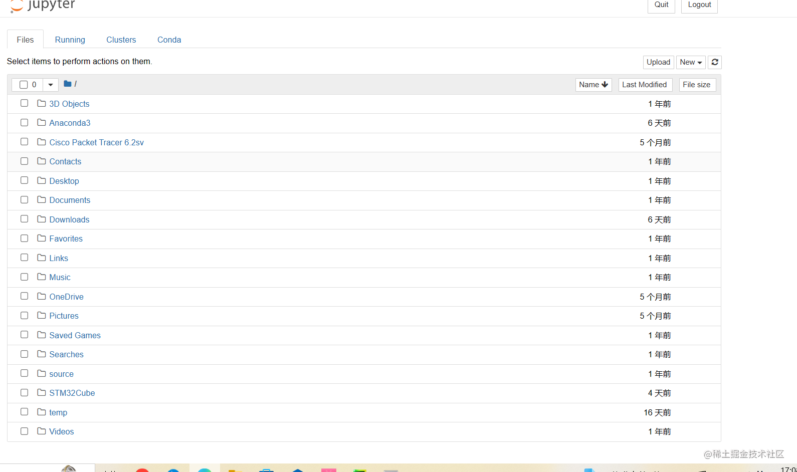Click the folder icon beside Searches
797x472 pixels.
pos(42,354)
